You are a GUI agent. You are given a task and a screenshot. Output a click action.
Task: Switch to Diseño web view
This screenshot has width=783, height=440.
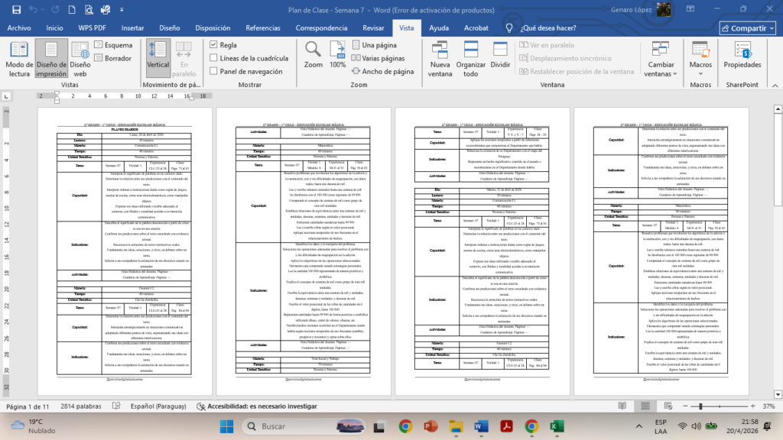(x=80, y=60)
